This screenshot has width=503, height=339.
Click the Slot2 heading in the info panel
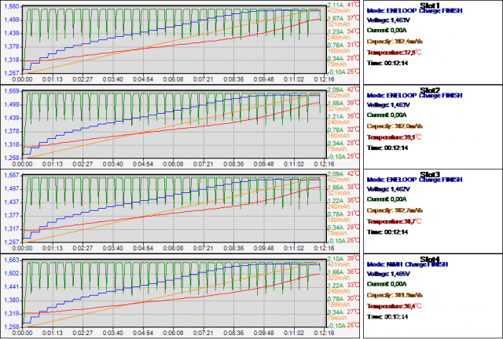[x=430, y=90]
